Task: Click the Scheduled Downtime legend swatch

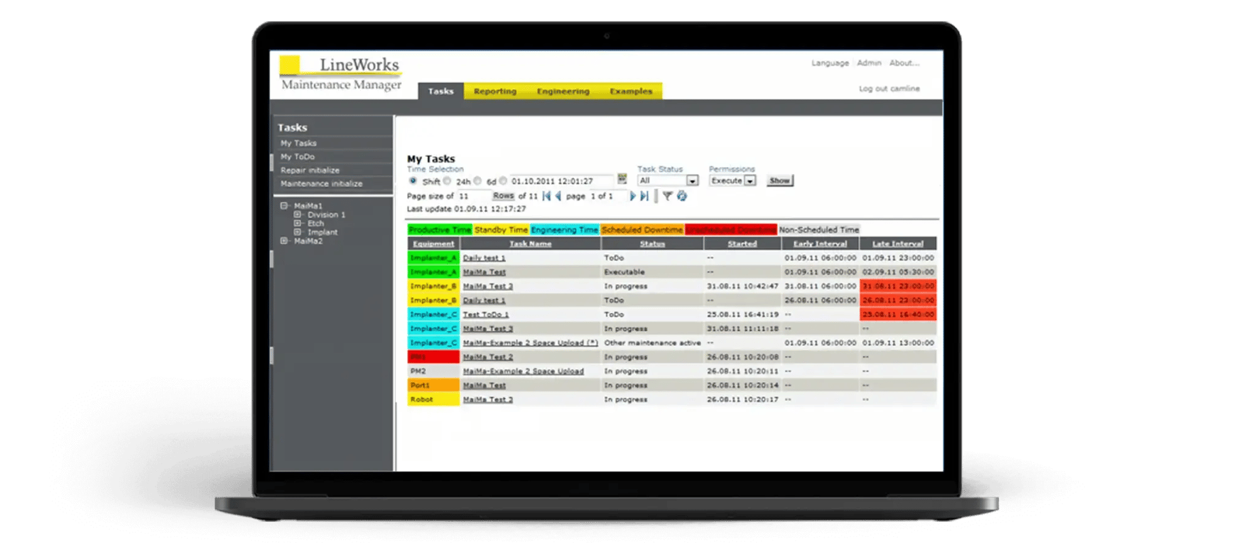Action: click(642, 230)
